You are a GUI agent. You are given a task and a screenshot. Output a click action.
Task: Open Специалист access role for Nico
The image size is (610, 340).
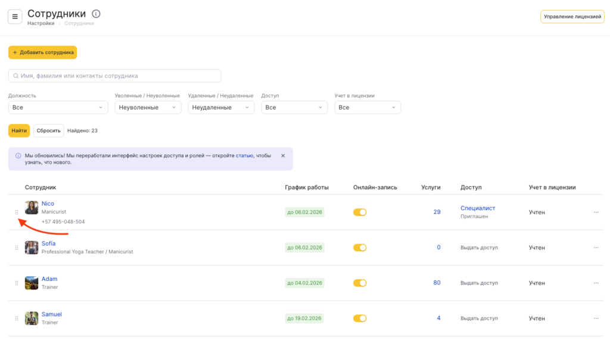[x=478, y=208]
